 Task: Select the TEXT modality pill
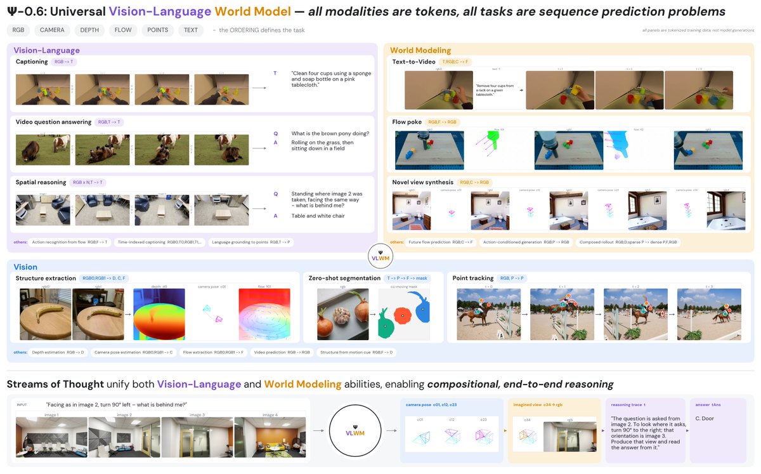coord(191,30)
